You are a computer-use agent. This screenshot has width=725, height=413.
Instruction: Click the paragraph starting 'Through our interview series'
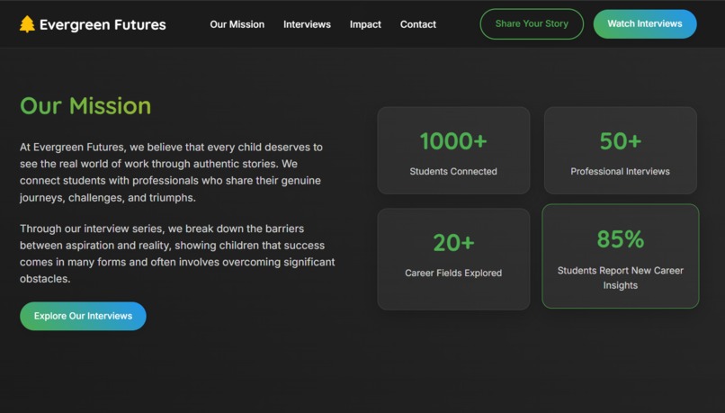[177, 254]
